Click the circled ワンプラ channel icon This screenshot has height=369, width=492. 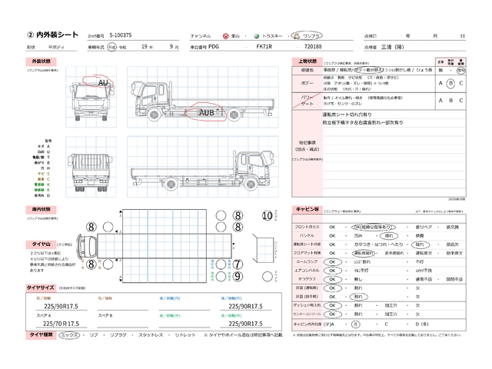click(297, 36)
